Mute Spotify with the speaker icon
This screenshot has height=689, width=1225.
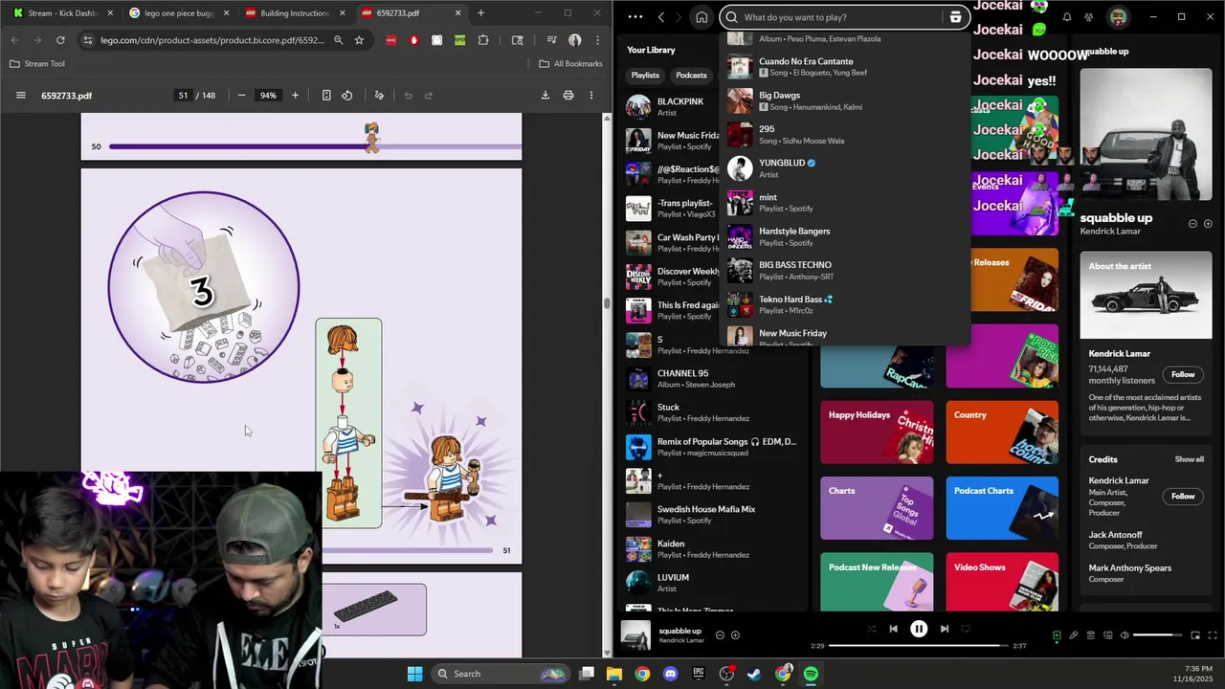pyautogui.click(x=1125, y=635)
